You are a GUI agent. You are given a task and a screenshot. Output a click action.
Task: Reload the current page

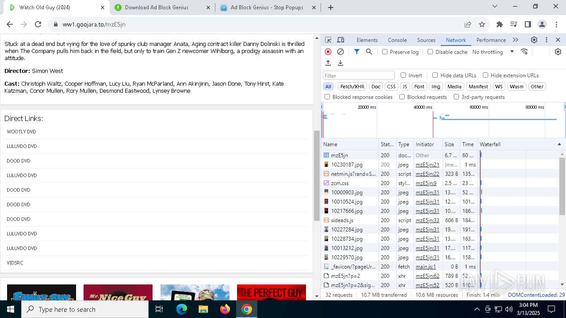pos(38,24)
